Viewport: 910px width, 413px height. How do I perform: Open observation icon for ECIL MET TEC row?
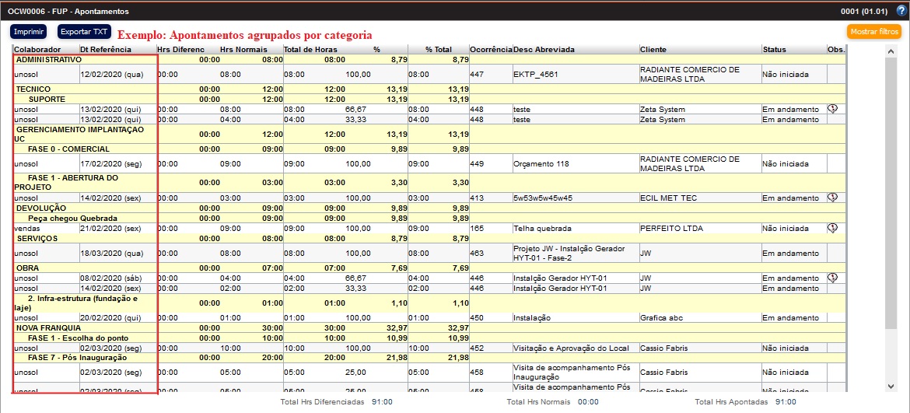(x=832, y=198)
